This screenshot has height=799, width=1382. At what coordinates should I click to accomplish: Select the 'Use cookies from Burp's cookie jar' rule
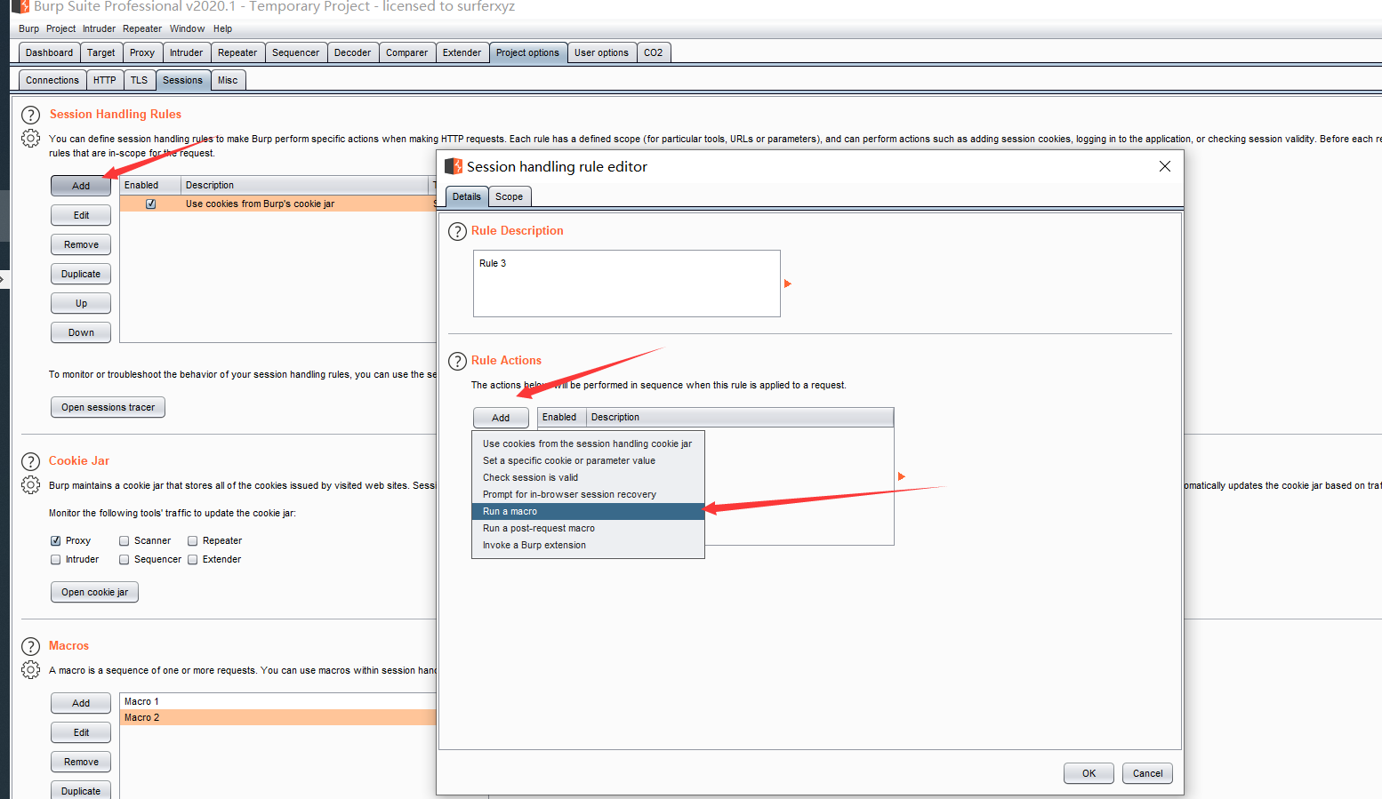click(x=278, y=204)
